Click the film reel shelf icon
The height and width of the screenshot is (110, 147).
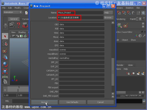click(x=12, y=25)
